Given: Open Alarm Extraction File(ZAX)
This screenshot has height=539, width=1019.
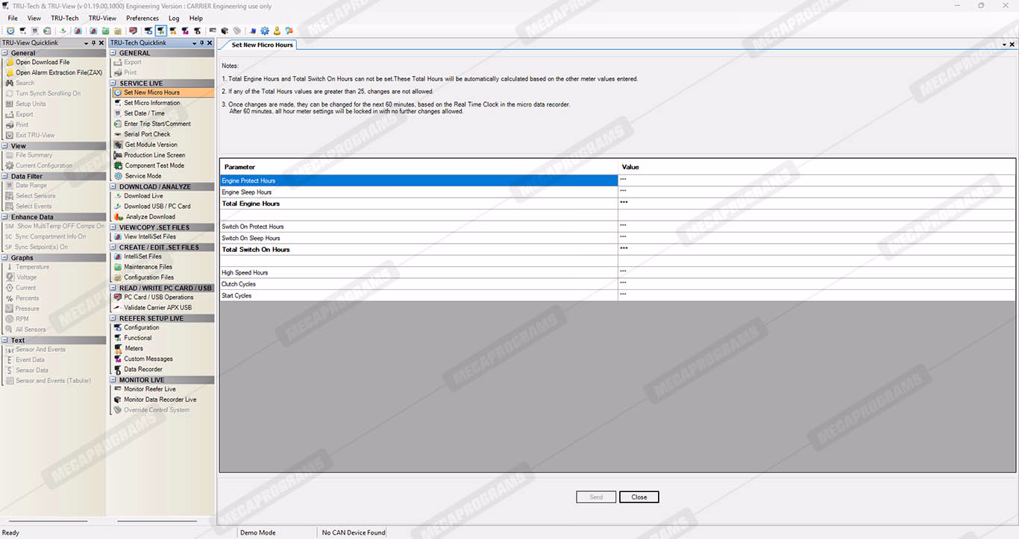Looking at the screenshot, I should 58,73.
